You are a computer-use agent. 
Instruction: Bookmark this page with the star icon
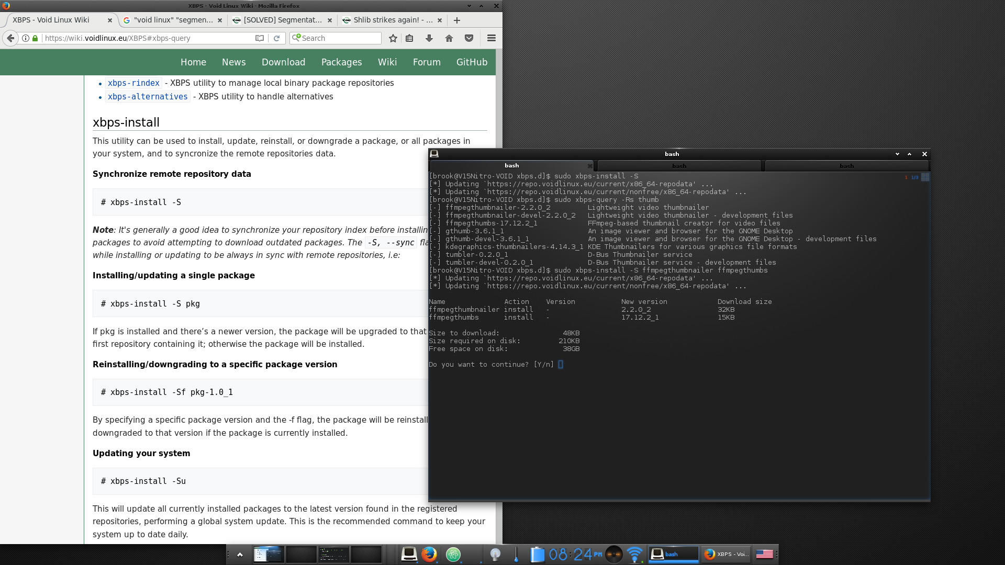pos(393,38)
